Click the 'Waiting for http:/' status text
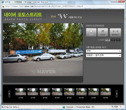Viewport: 126px width, 110px height. coord(10,107)
